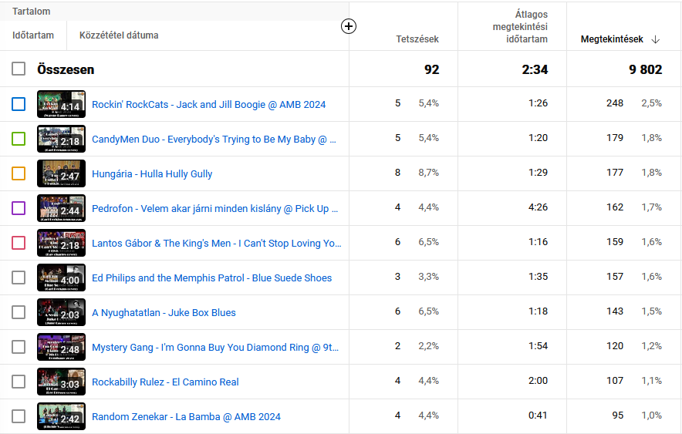Click the plus icon to add a column
Image resolution: width=682 pixels, height=434 pixels.
pos(349,26)
